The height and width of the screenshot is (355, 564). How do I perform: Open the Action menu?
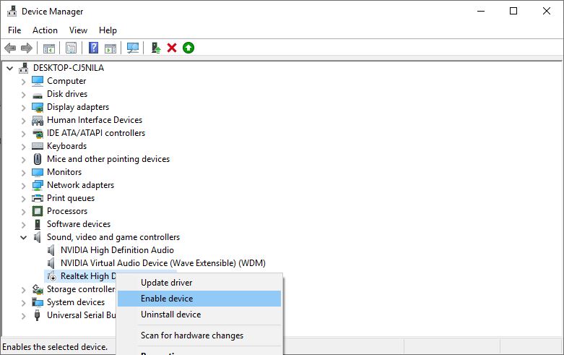click(45, 30)
